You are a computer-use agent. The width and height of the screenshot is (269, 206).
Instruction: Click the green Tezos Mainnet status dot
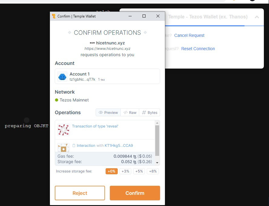click(57, 100)
